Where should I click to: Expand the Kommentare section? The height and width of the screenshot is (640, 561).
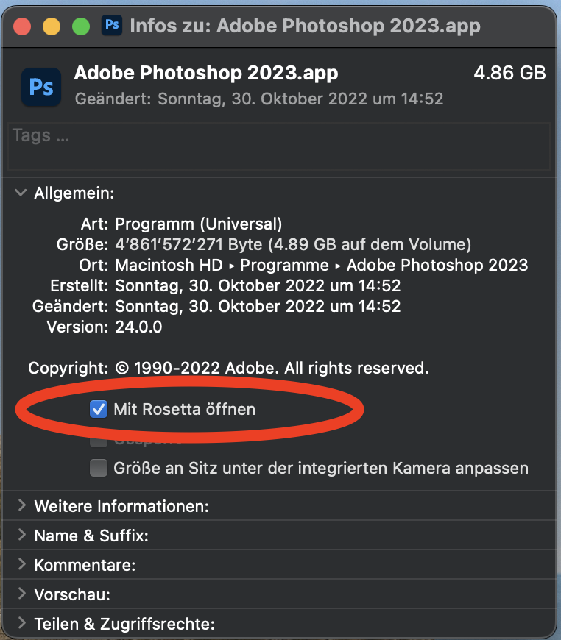click(21, 565)
